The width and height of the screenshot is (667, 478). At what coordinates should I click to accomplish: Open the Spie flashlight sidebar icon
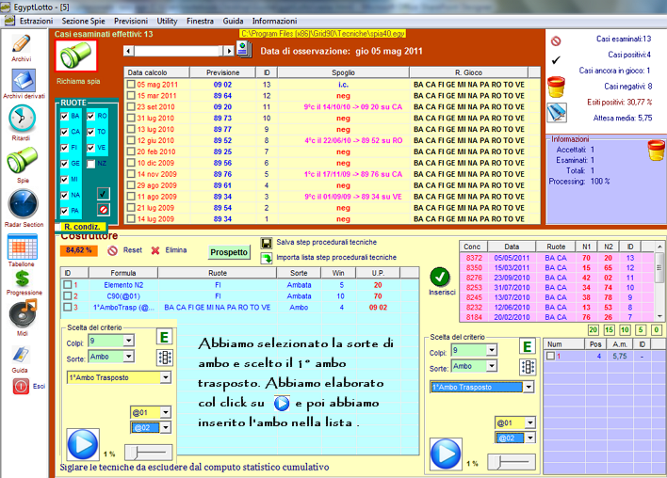coord(22,160)
